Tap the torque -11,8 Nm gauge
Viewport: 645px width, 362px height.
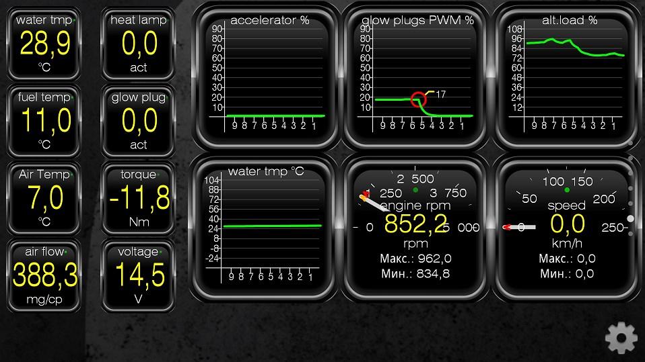(138, 198)
